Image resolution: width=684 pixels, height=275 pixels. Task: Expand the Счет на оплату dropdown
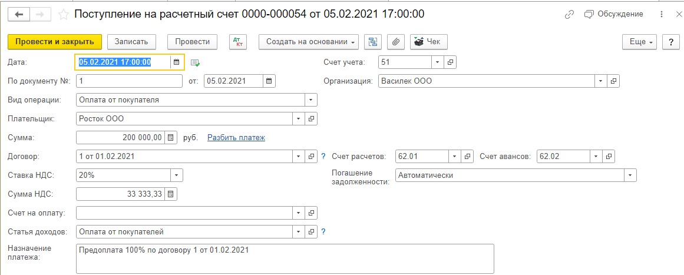pos(299,213)
